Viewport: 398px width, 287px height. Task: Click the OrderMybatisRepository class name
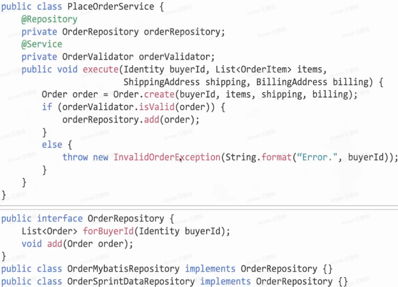tap(123, 269)
